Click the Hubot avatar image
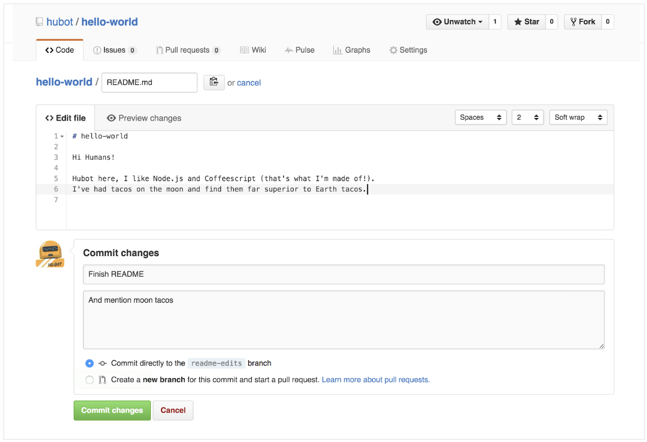 coord(50,253)
